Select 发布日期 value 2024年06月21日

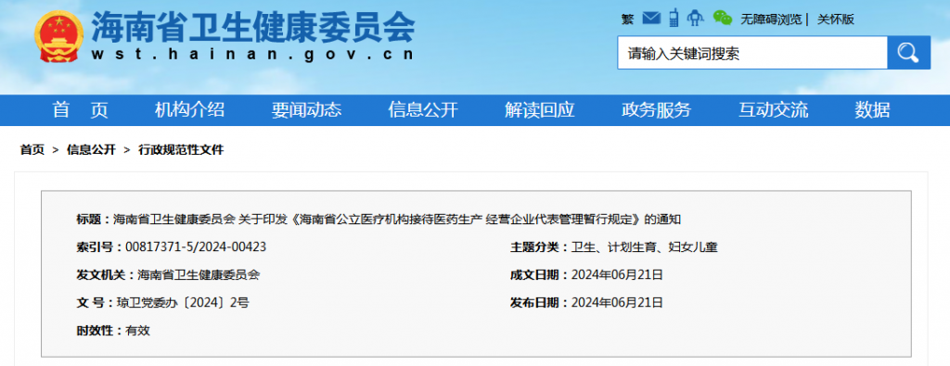click(x=617, y=302)
